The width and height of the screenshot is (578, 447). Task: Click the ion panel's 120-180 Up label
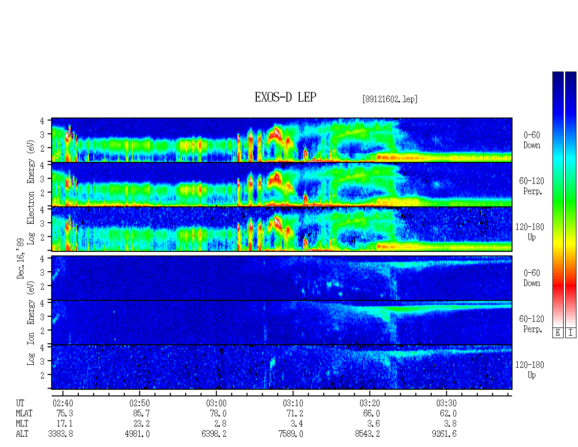[530, 370]
